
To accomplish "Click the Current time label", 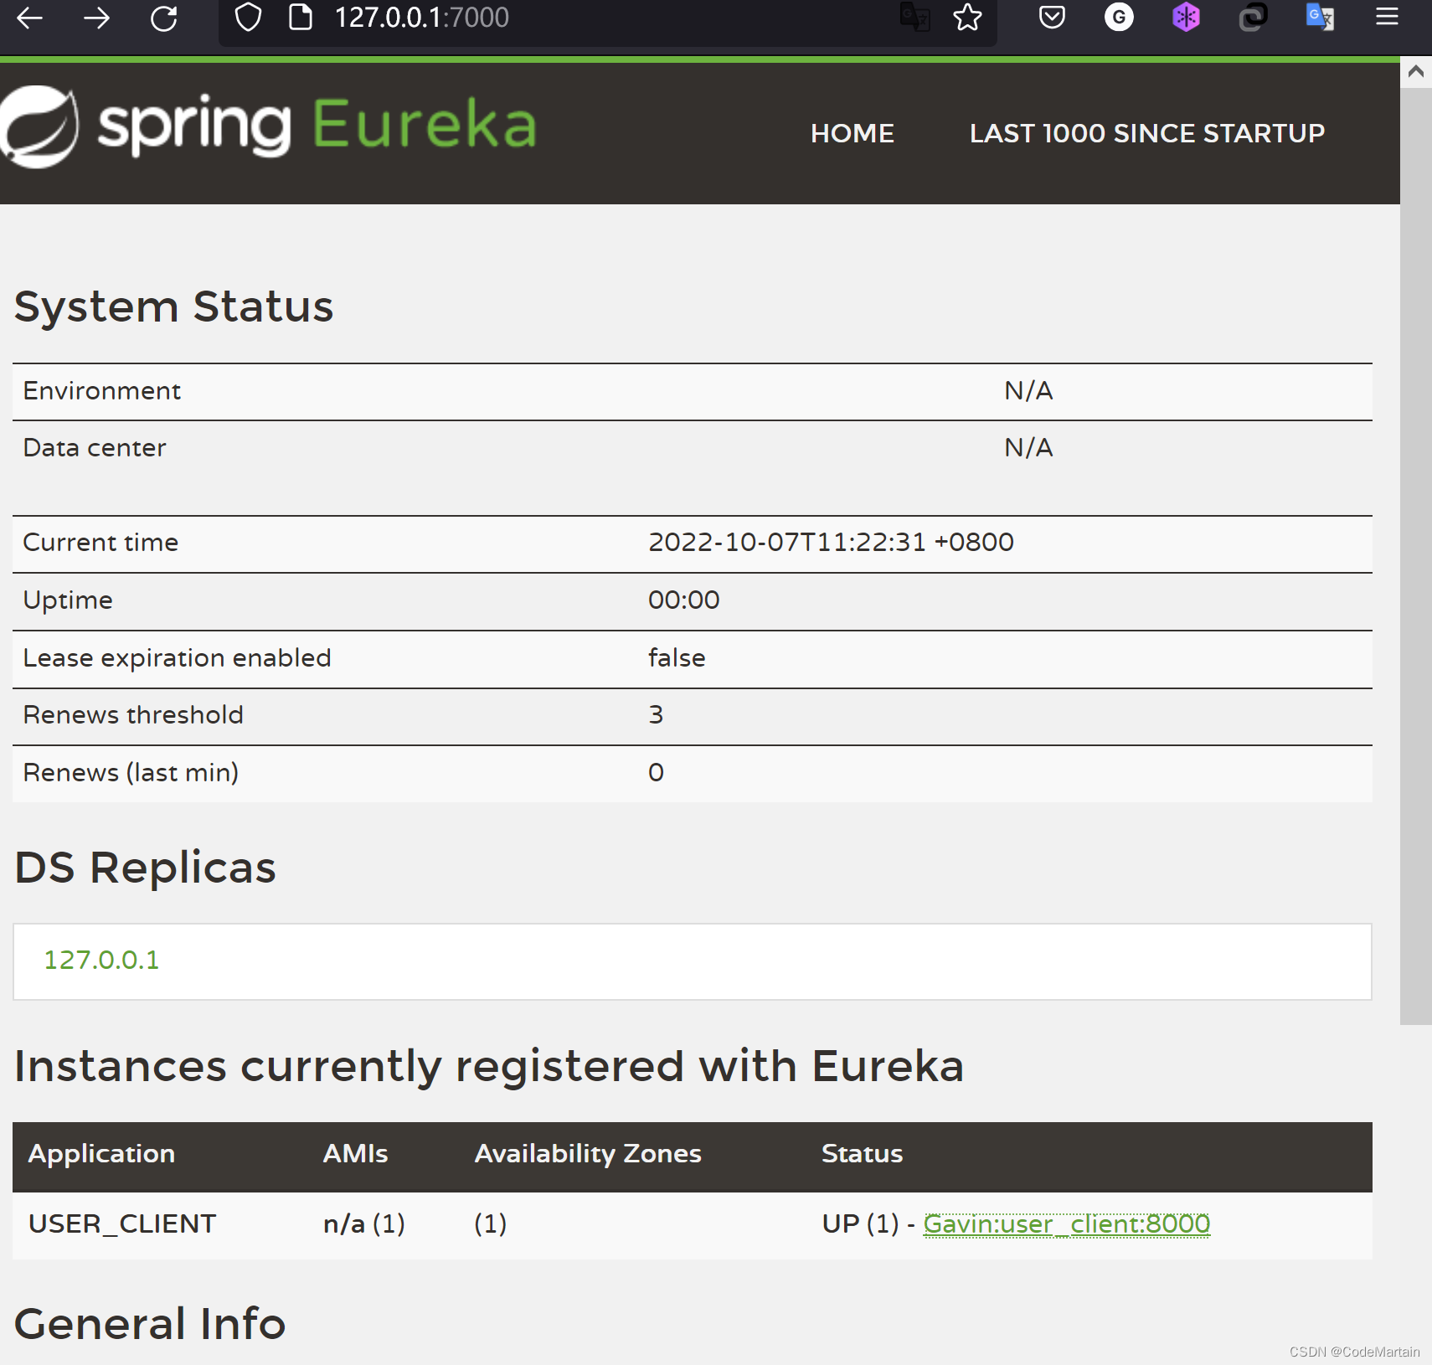I will [100, 543].
